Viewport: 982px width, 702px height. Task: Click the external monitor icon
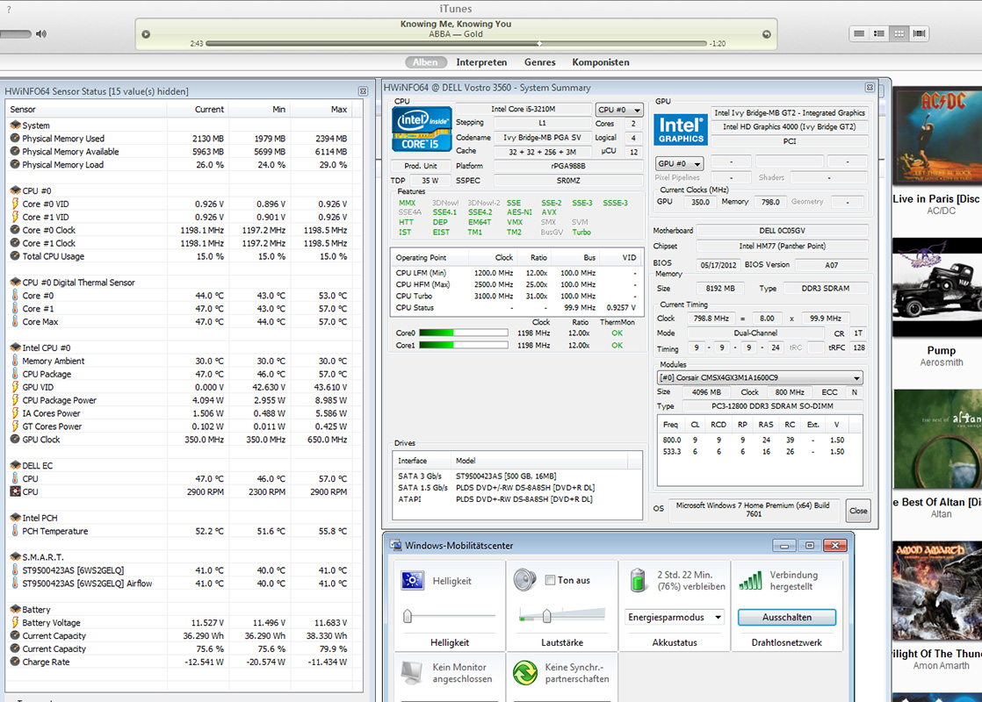[411, 672]
